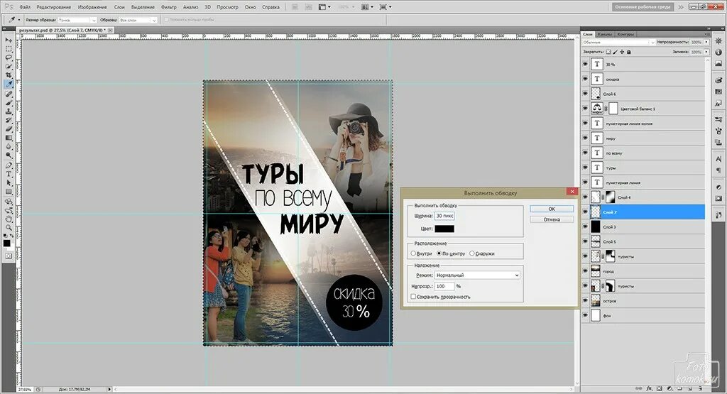Open the Редактирование menu
This screenshot has height=394, width=727.
click(x=54, y=7)
